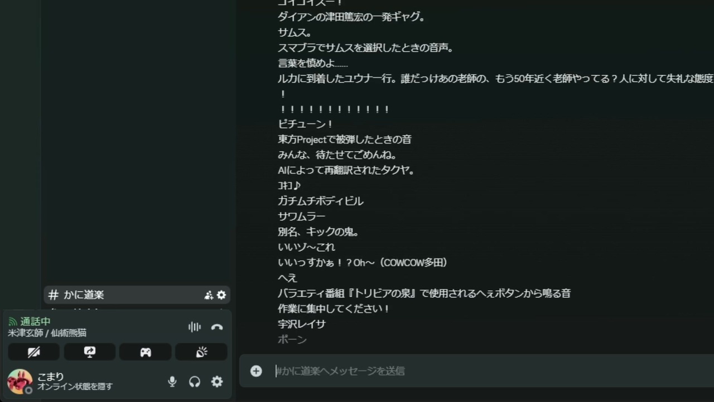
Task: Disconnect from the voice call
Action: click(217, 327)
